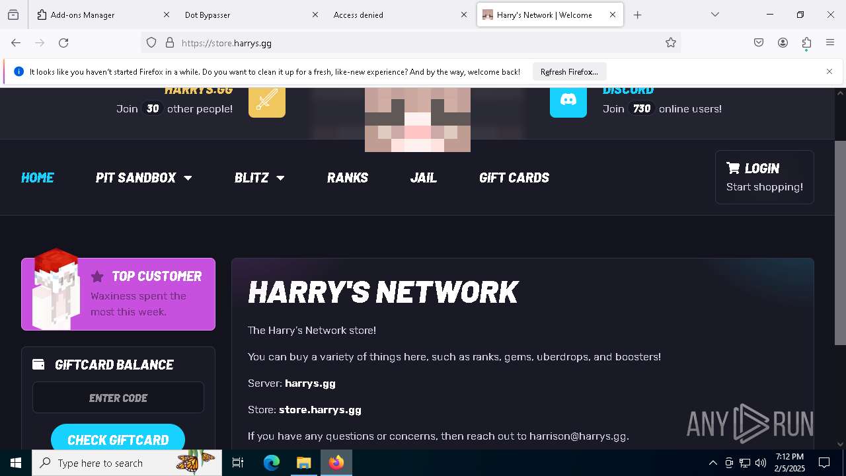Image resolution: width=846 pixels, height=476 pixels.
Task: Go back with the browser back arrow
Action: [x=16, y=43]
